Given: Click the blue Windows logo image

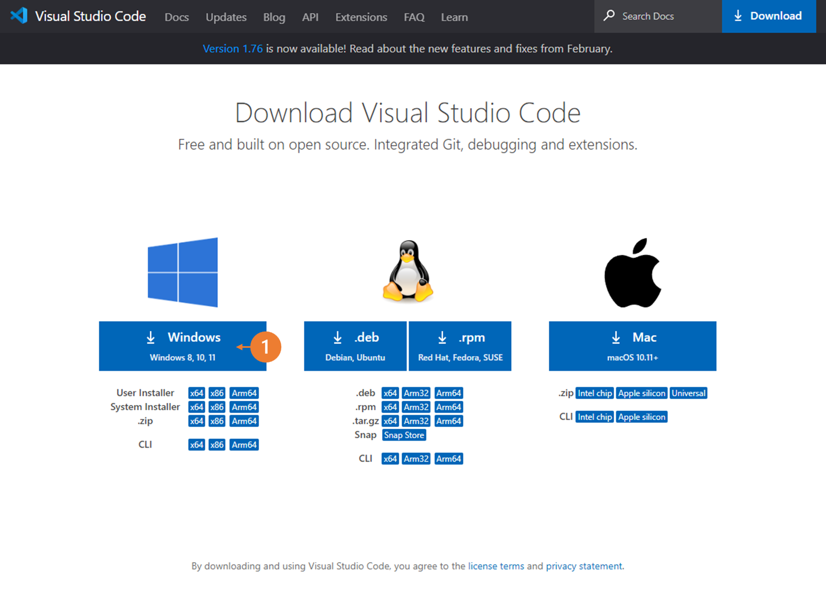Looking at the screenshot, I should click(x=183, y=272).
